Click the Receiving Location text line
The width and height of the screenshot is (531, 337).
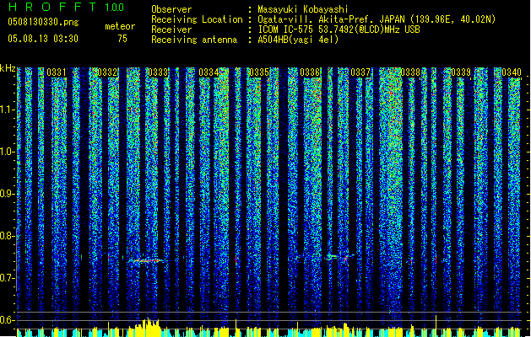(x=323, y=19)
